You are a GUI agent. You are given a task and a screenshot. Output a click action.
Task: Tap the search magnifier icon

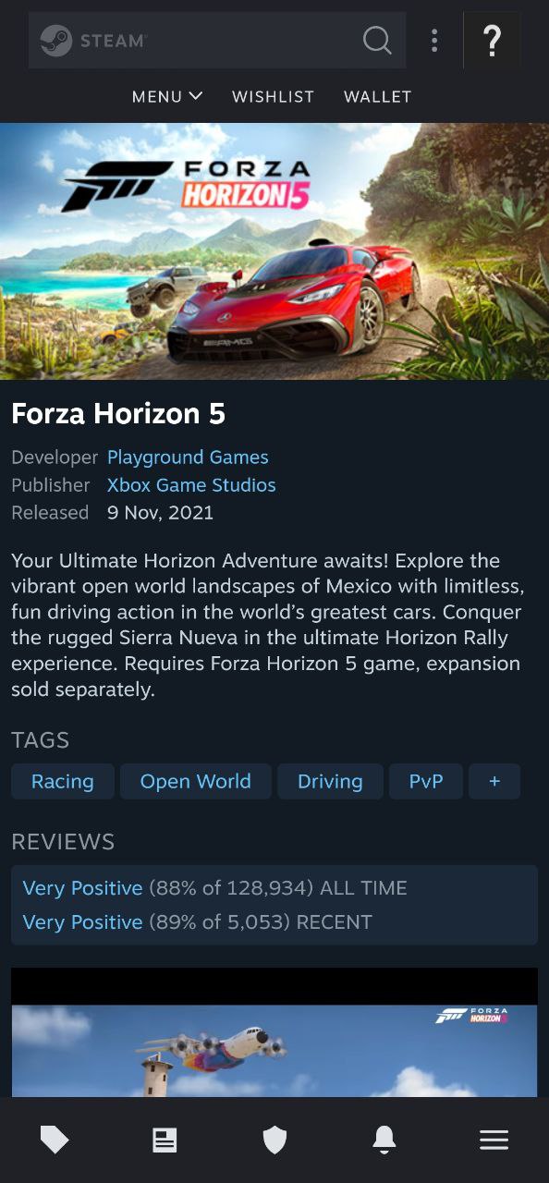point(377,41)
